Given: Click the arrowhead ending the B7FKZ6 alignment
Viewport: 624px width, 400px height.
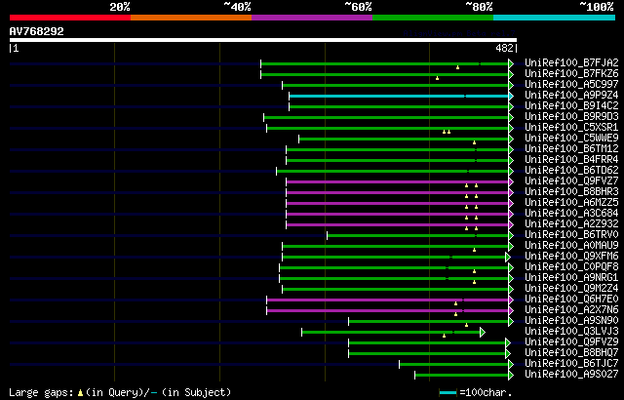Looking at the screenshot, I should click(511, 74).
